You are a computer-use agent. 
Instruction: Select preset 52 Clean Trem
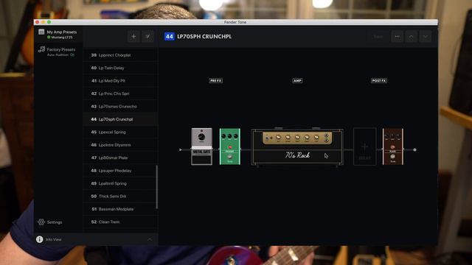coord(120,222)
